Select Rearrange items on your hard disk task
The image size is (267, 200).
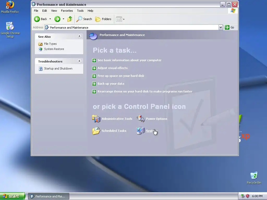[145, 91]
